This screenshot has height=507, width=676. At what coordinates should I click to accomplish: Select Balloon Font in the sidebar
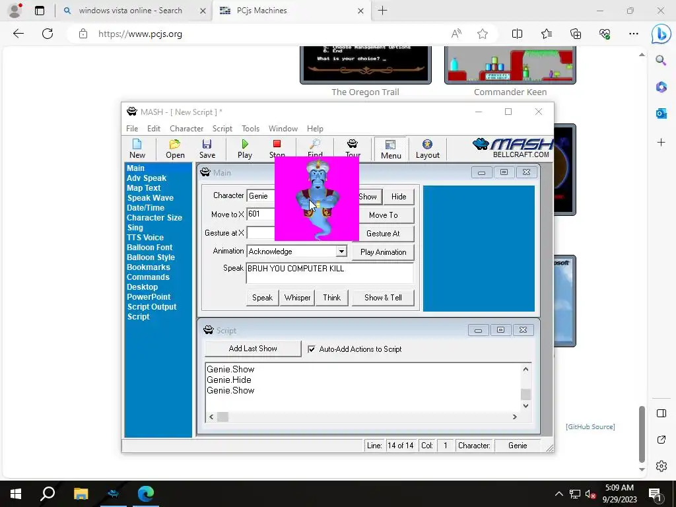tap(149, 248)
